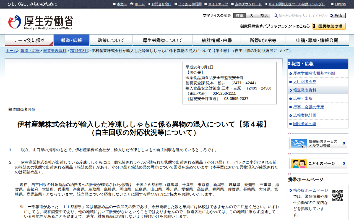The height and width of the screenshot is (221, 354).
Task: Open 所管の法令等 navigation tab
Action: 263,40
